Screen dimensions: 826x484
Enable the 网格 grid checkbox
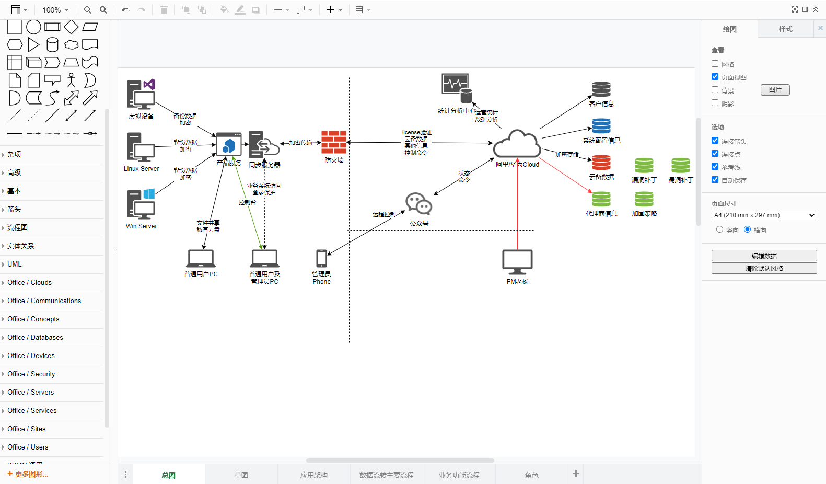tap(715, 64)
